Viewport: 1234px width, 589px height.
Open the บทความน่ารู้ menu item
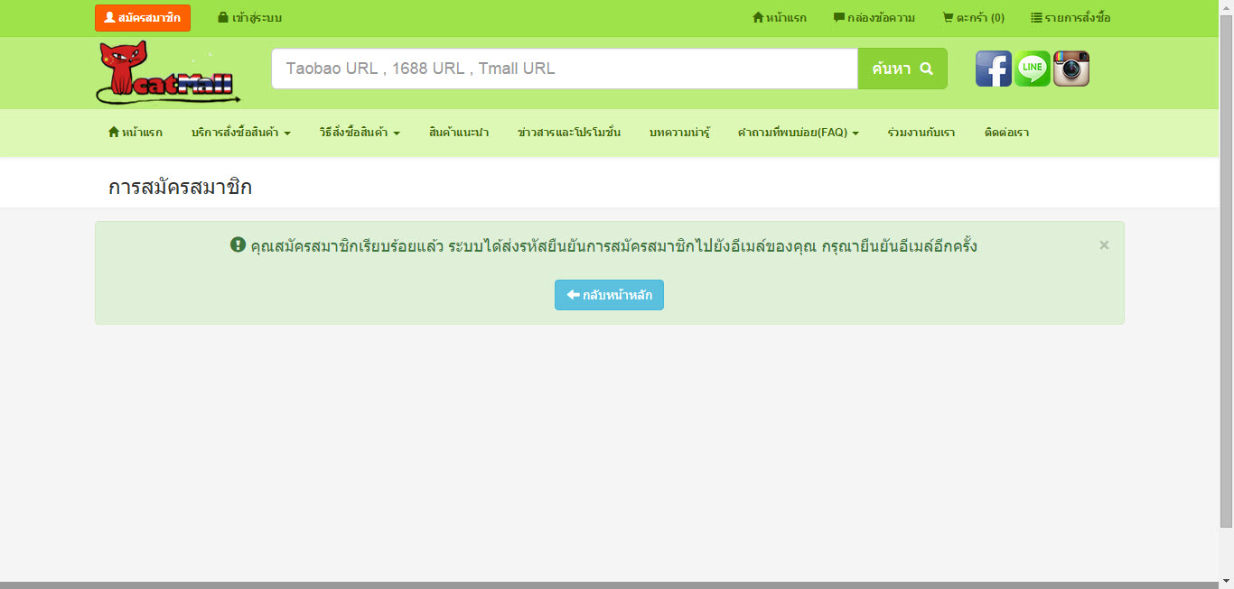coord(679,133)
